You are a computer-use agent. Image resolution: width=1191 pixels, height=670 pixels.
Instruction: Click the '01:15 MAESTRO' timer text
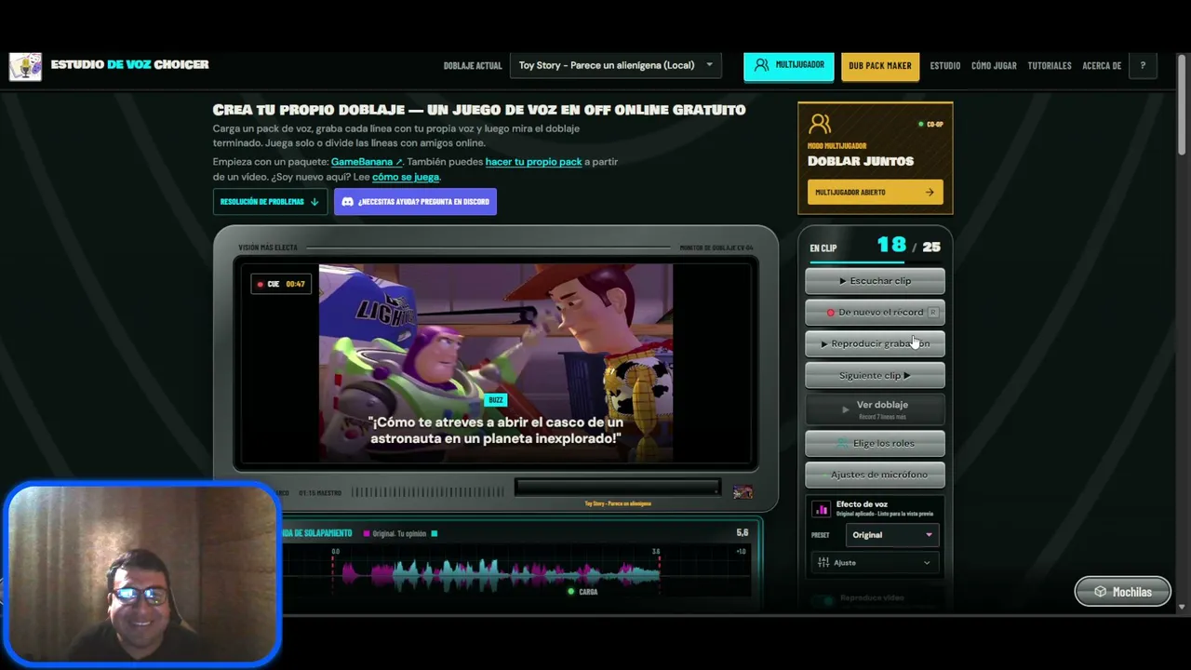(320, 493)
